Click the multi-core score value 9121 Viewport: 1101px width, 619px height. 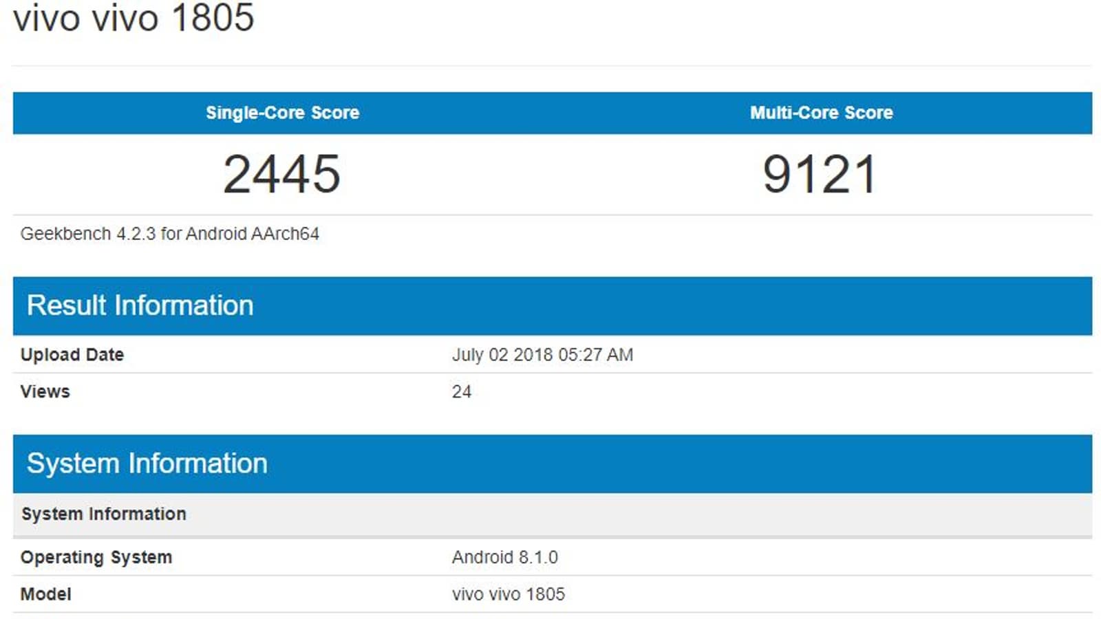(x=820, y=174)
